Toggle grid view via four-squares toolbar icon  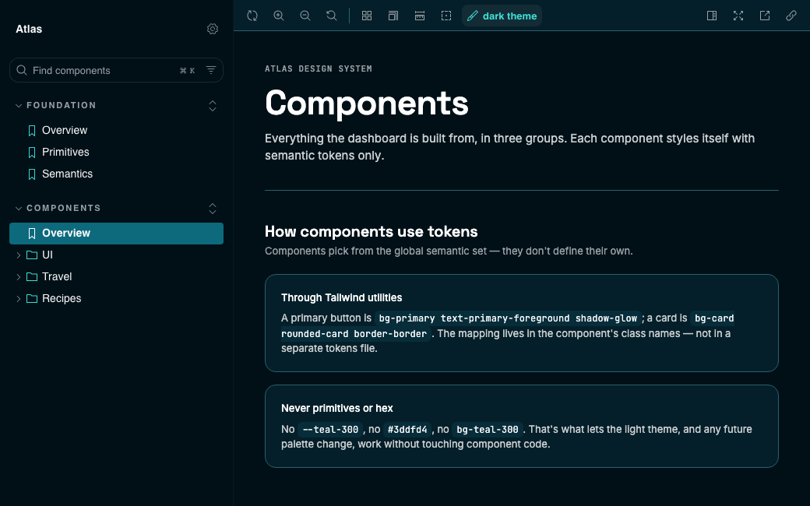click(x=367, y=16)
